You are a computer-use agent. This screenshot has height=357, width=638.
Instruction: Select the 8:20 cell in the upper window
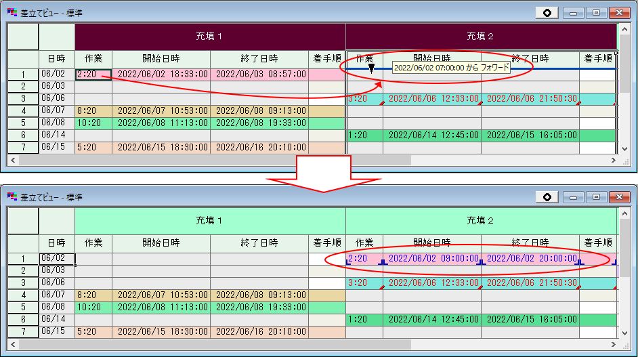[x=93, y=110]
